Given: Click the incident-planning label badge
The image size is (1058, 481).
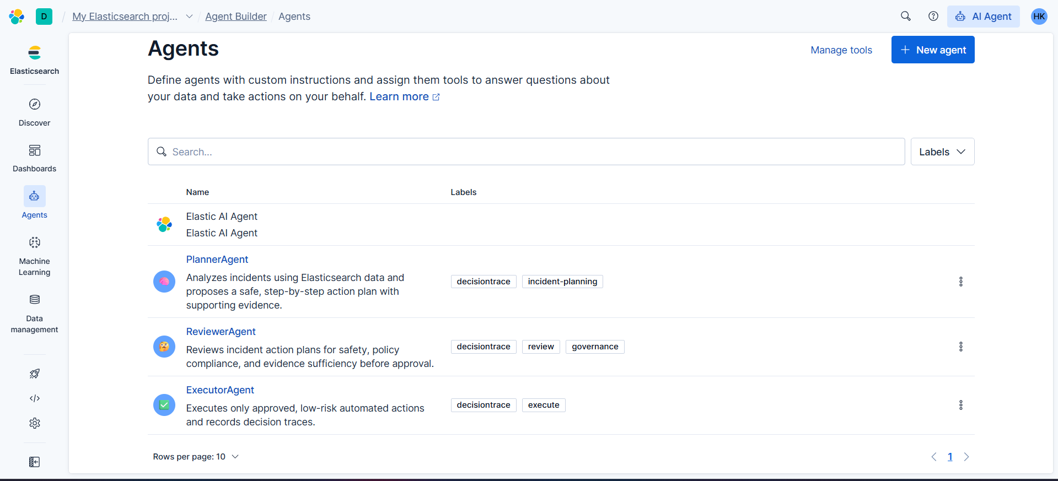Looking at the screenshot, I should pyautogui.click(x=562, y=282).
